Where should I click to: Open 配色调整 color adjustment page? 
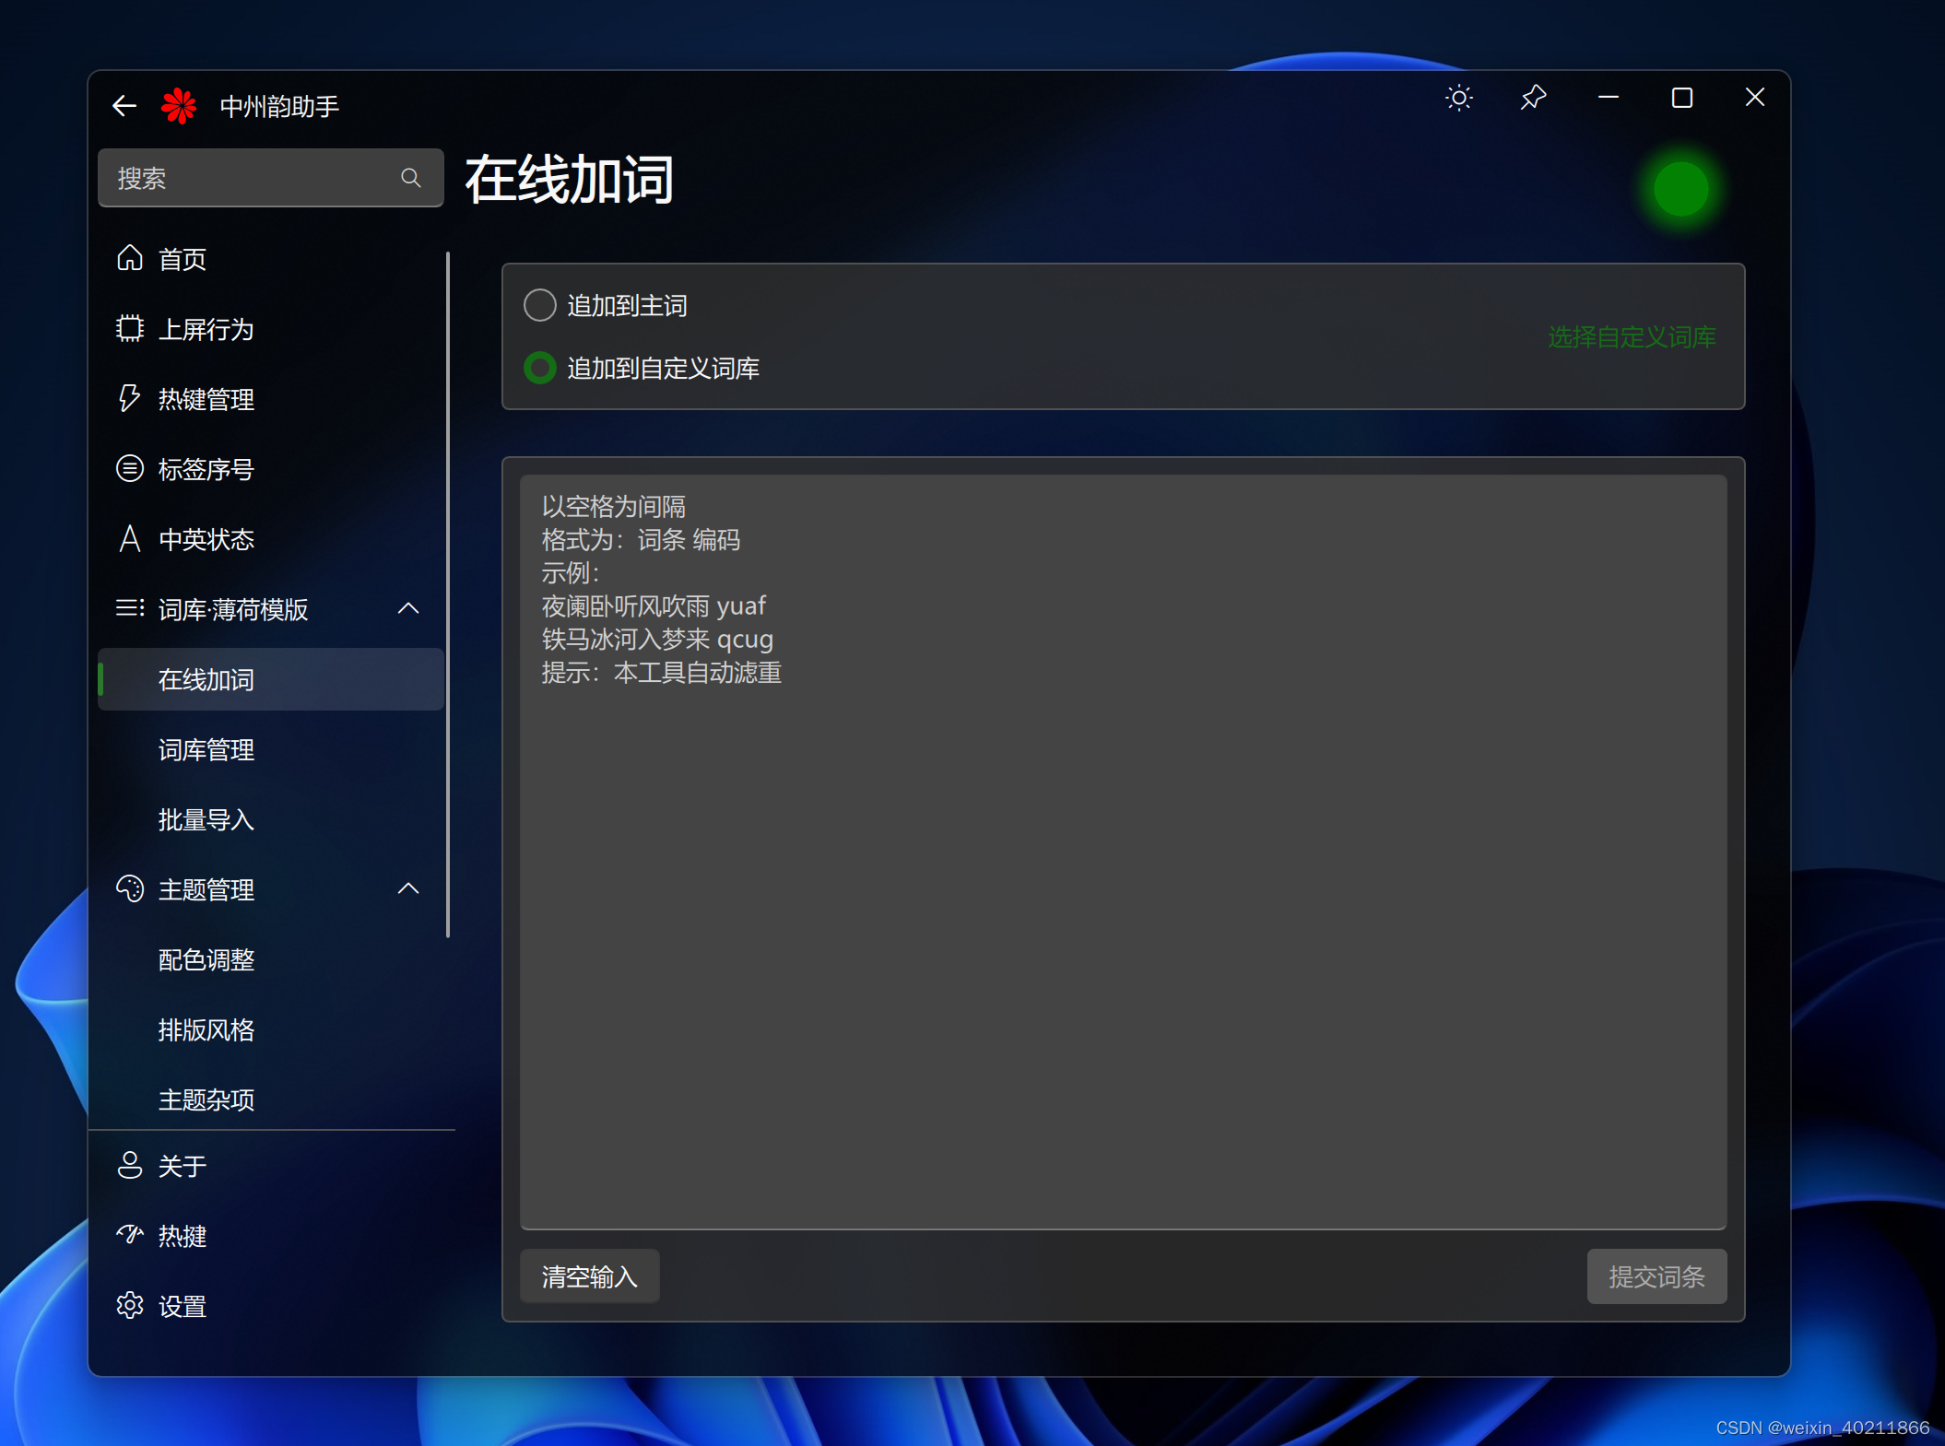pyautogui.click(x=206, y=959)
